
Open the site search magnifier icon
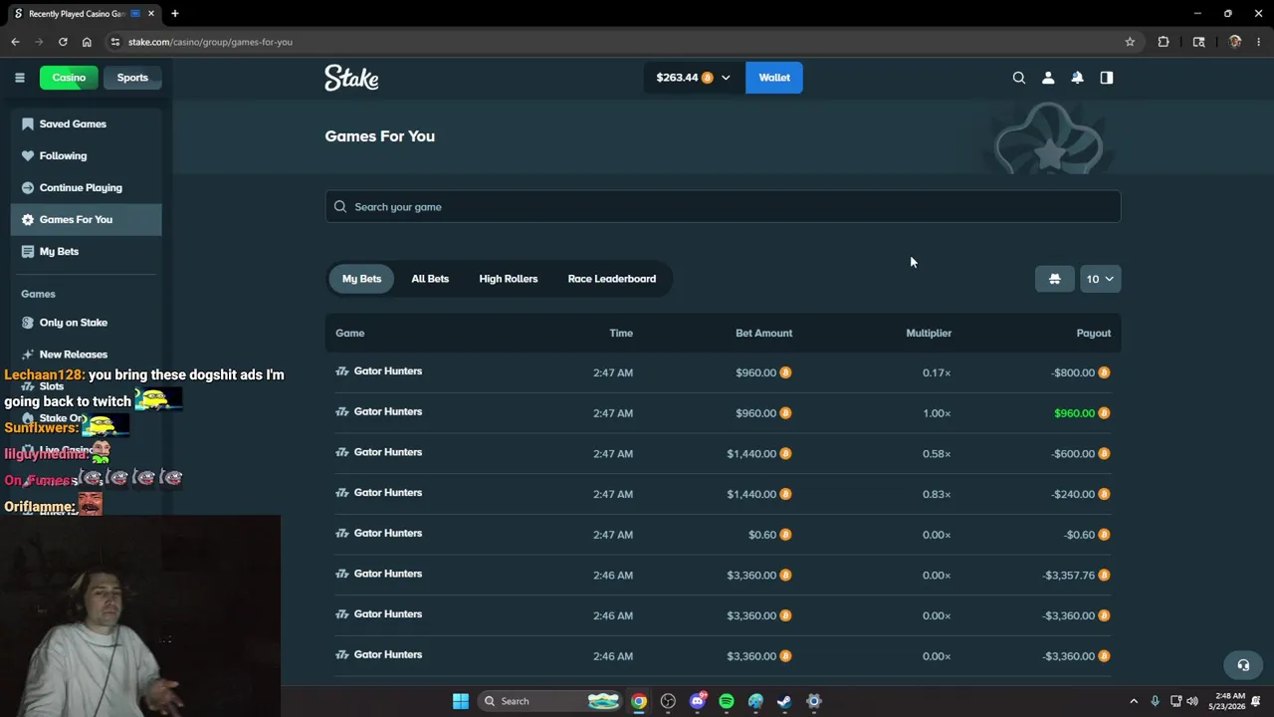coord(1019,78)
